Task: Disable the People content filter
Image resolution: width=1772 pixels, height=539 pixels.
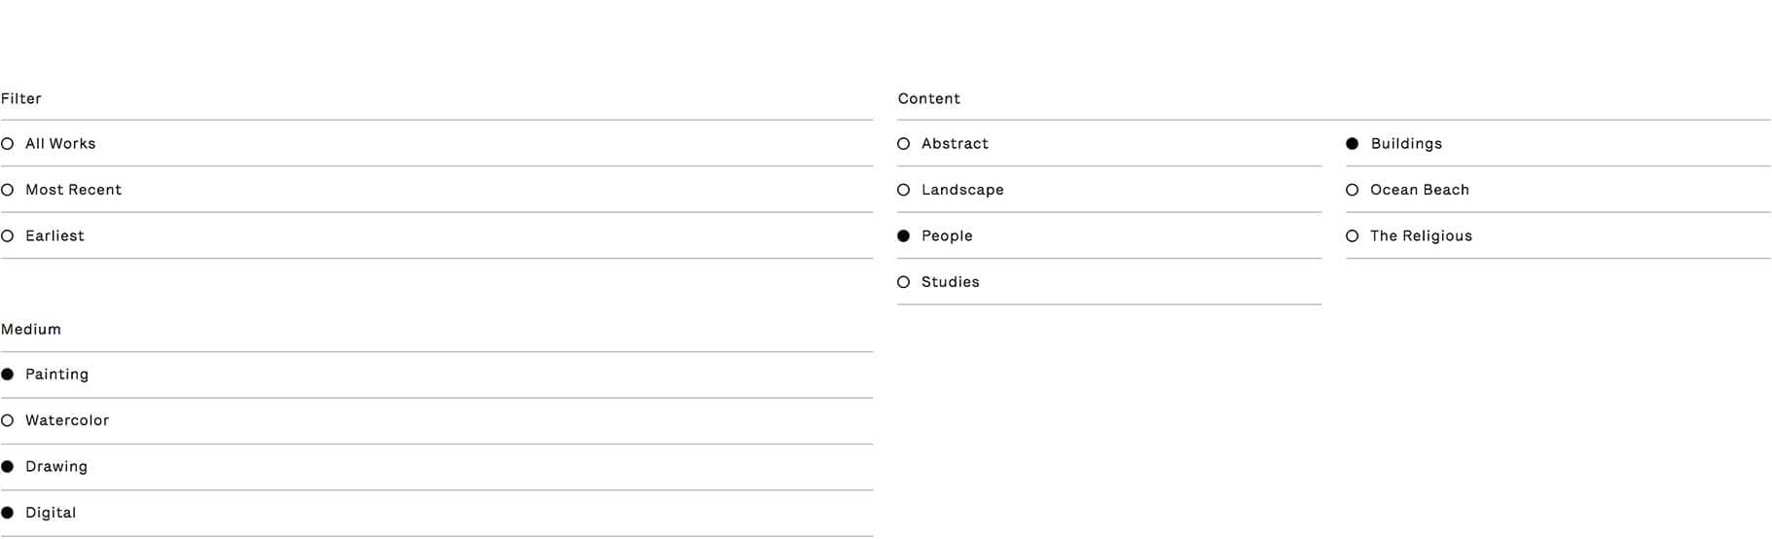Action: (x=946, y=236)
